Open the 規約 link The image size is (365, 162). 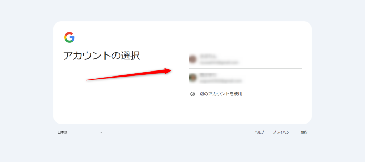coord(304,132)
